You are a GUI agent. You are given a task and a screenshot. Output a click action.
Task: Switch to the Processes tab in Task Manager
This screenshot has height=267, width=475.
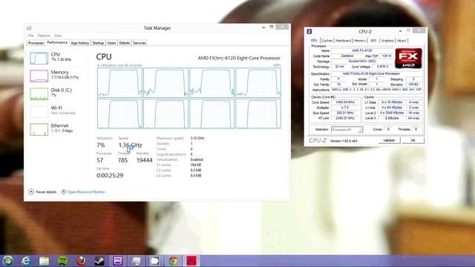coord(36,43)
